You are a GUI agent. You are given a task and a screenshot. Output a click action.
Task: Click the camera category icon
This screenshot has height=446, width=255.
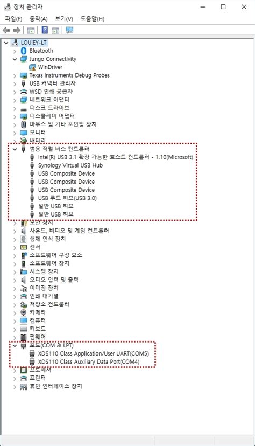24,312
